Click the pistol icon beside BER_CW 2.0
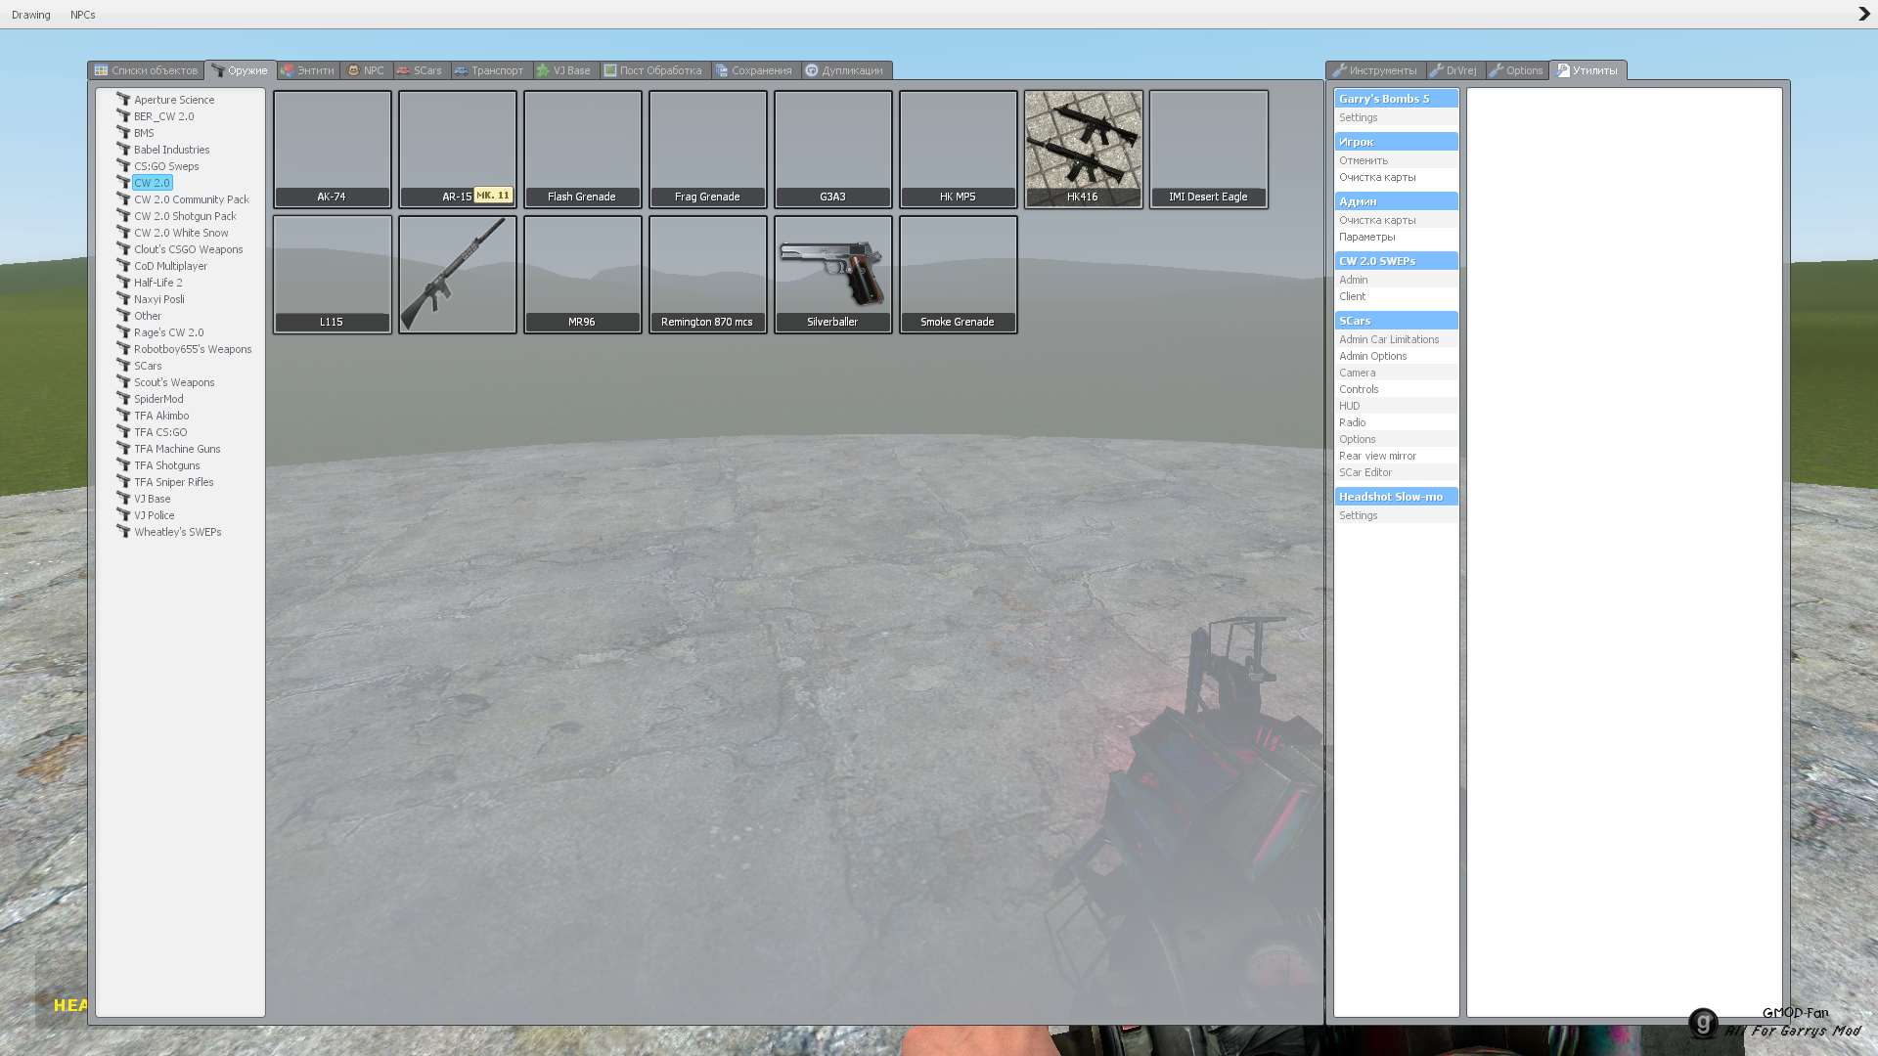 (123, 115)
